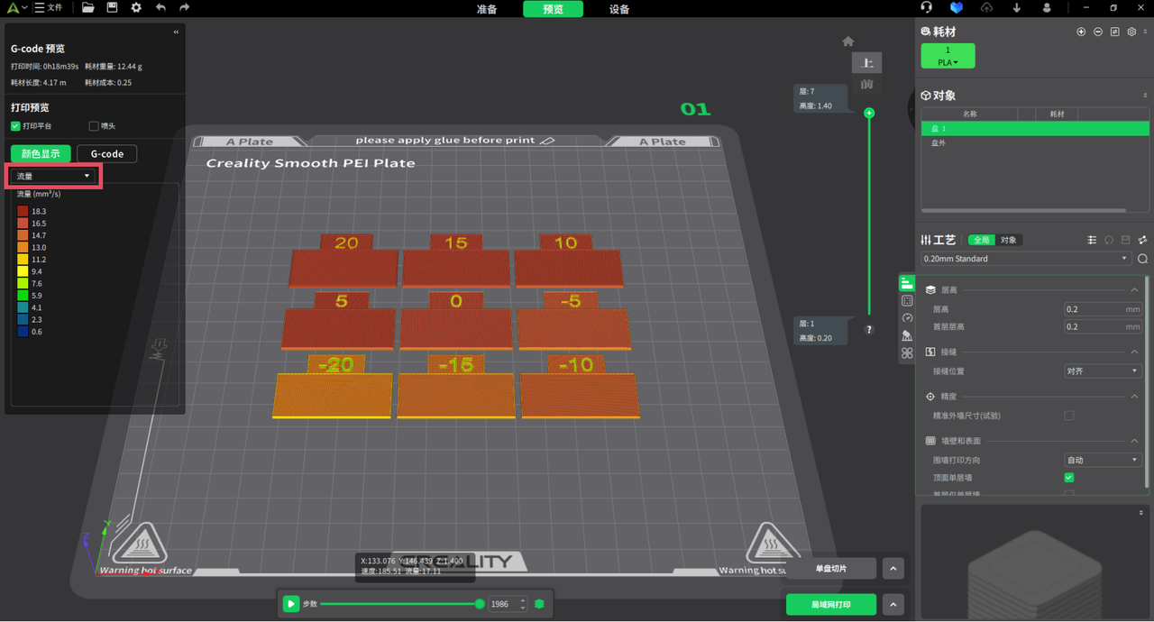This screenshot has width=1154, height=622.
Task: Enable the 喷头 checkbox
Action: pyautogui.click(x=94, y=126)
